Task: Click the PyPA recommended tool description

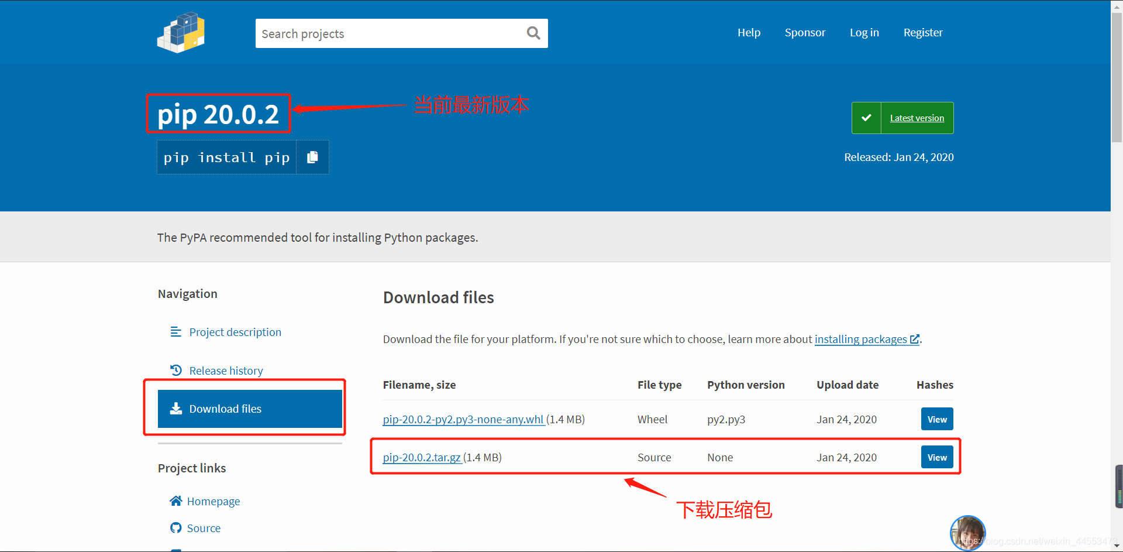Action: pyautogui.click(x=318, y=237)
